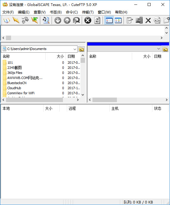Sort local pane by 名称 column
This screenshot has height=205, width=170.
[23, 56]
